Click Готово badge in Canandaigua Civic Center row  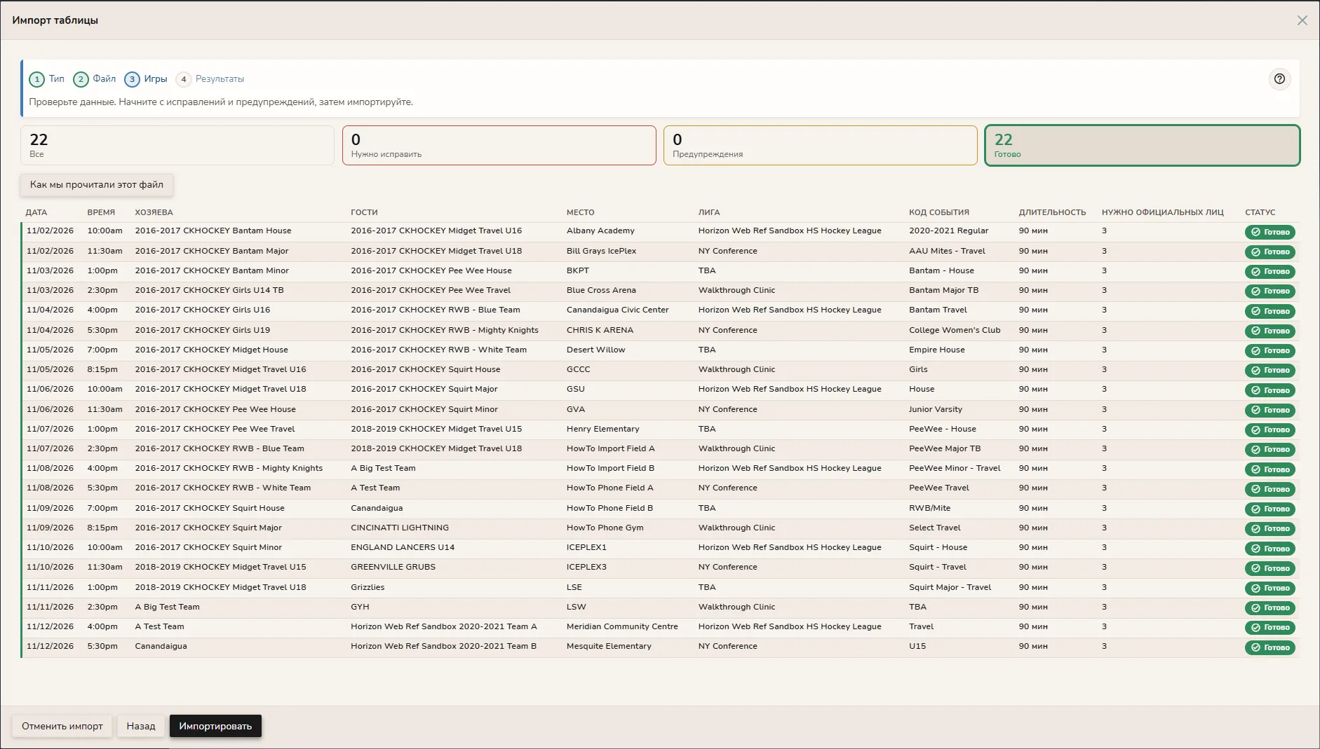[x=1270, y=311]
